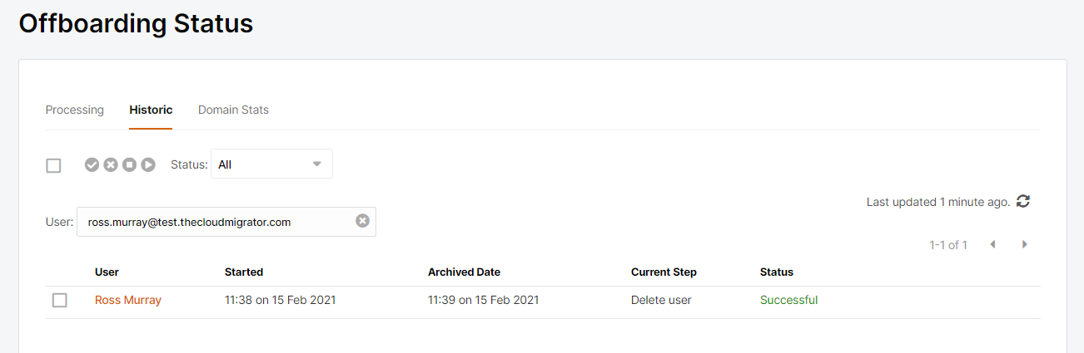Click into the User email input field
The width and height of the screenshot is (1084, 353).
(x=216, y=222)
